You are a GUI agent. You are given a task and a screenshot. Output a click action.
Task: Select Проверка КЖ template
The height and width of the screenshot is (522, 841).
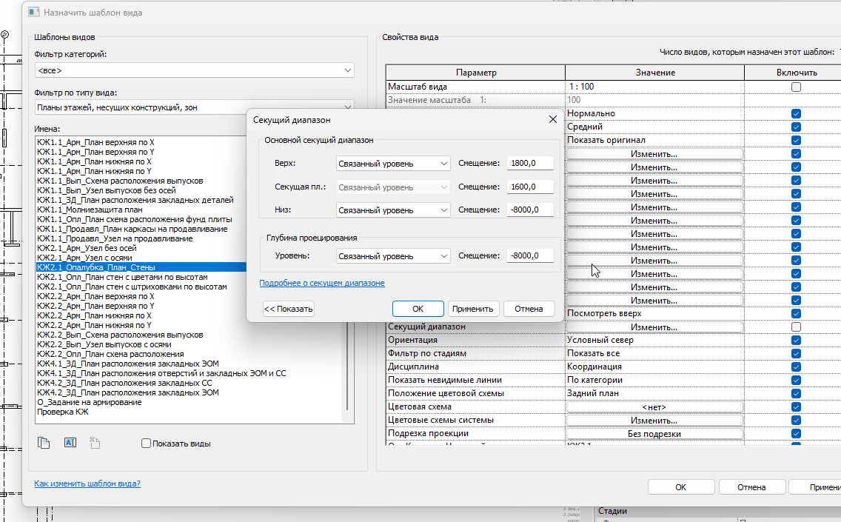coord(63,412)
